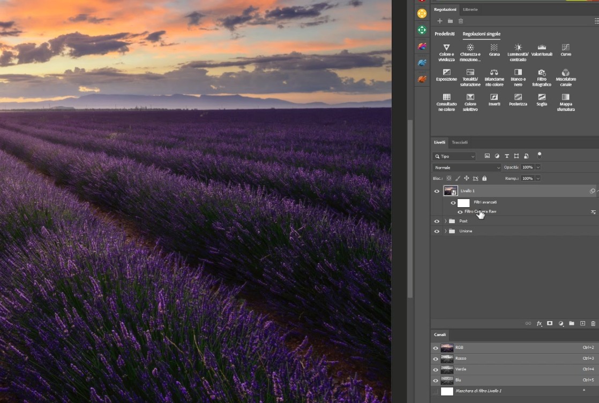Delete the selected layer via trash icon

[593, 323]
